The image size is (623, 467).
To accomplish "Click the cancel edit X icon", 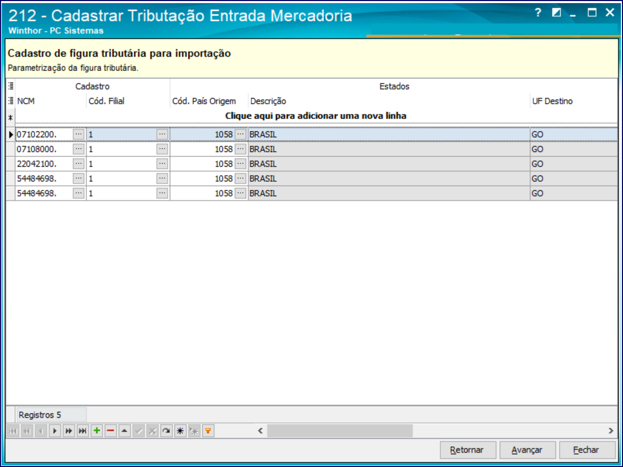I will pos(152,431).
